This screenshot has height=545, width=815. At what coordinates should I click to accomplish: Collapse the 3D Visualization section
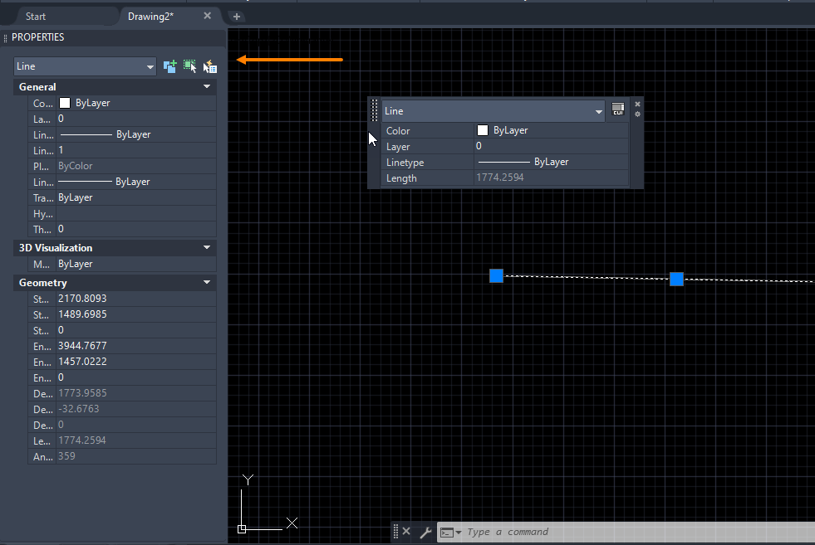point(206,247)
